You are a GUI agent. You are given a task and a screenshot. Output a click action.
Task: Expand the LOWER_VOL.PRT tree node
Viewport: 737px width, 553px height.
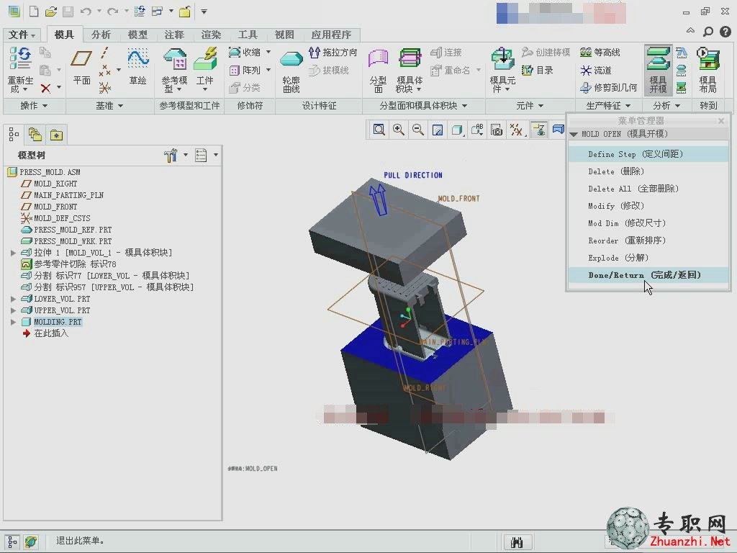(13, 299)
